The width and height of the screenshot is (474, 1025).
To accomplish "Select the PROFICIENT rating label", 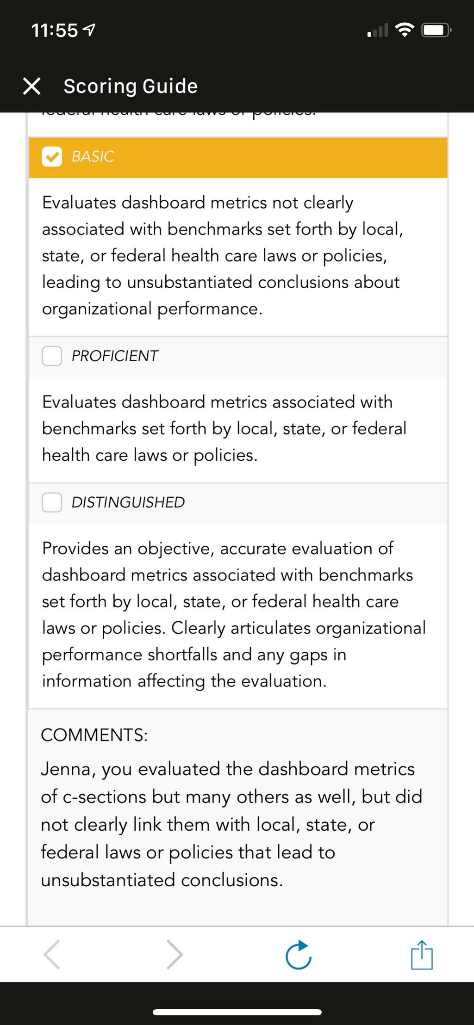I will coord(115,356).
